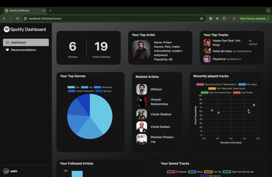The height and width of the screenshot is (177, 272).
Task: Click Mithoon's artist photo
Action: [x=141, y=89]
